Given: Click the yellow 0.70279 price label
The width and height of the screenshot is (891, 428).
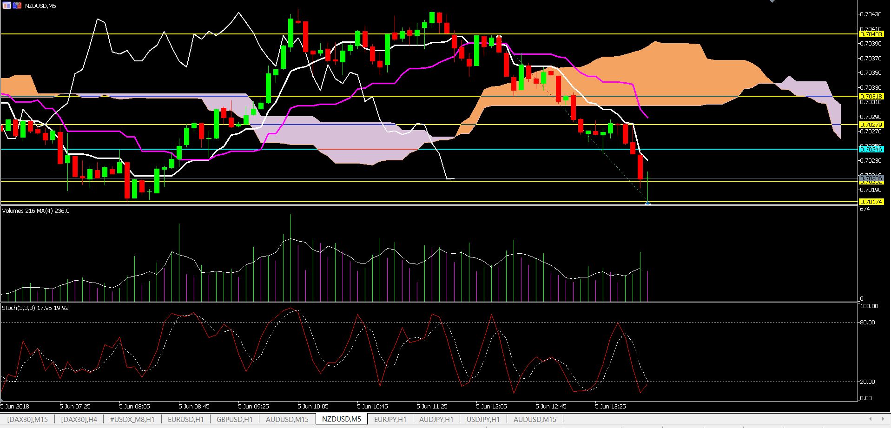Looking at the screenshot, I should 871,125.
